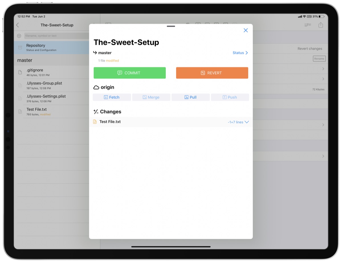Tap the Merge button under origin
The width and height of the screenshot is (342, 263).
click(151, 97)
